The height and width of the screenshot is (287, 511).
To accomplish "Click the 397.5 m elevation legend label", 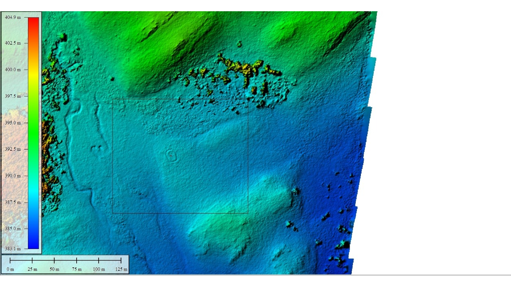I will [x=13, y=96].
